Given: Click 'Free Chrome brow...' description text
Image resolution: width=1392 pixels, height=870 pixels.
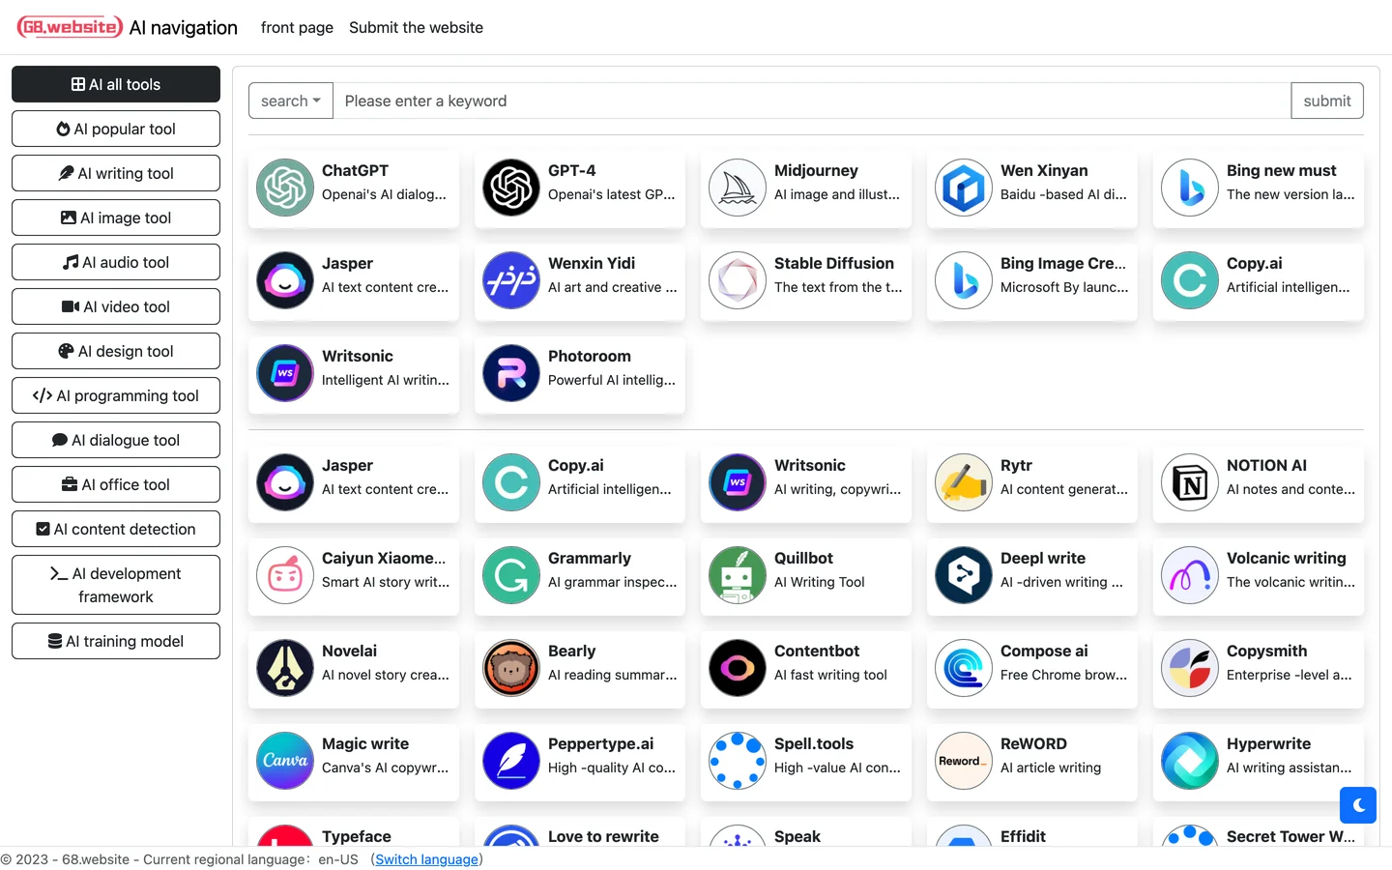Looking at the screenshot, I should [x=1063, y=675].
